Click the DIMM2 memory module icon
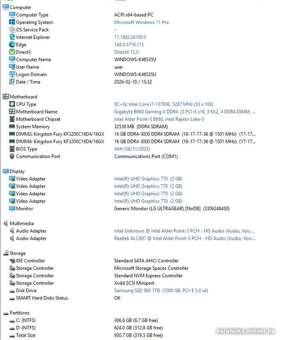283x340 pixels. (12, 134)
